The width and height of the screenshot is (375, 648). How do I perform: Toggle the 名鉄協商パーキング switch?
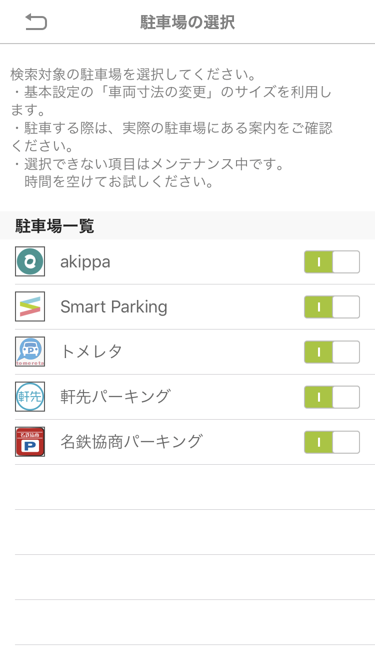point(331,442)
